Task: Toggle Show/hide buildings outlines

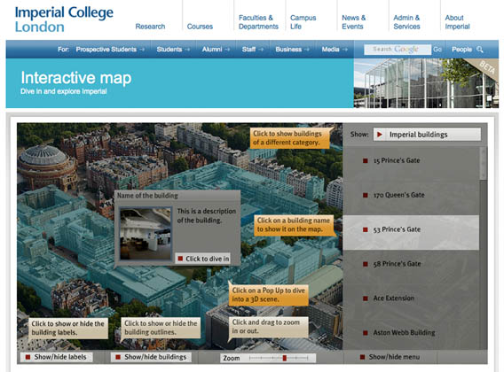Action: (152, 357)
